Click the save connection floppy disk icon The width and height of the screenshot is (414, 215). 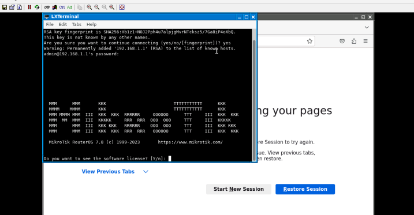(x=5, y=7)
